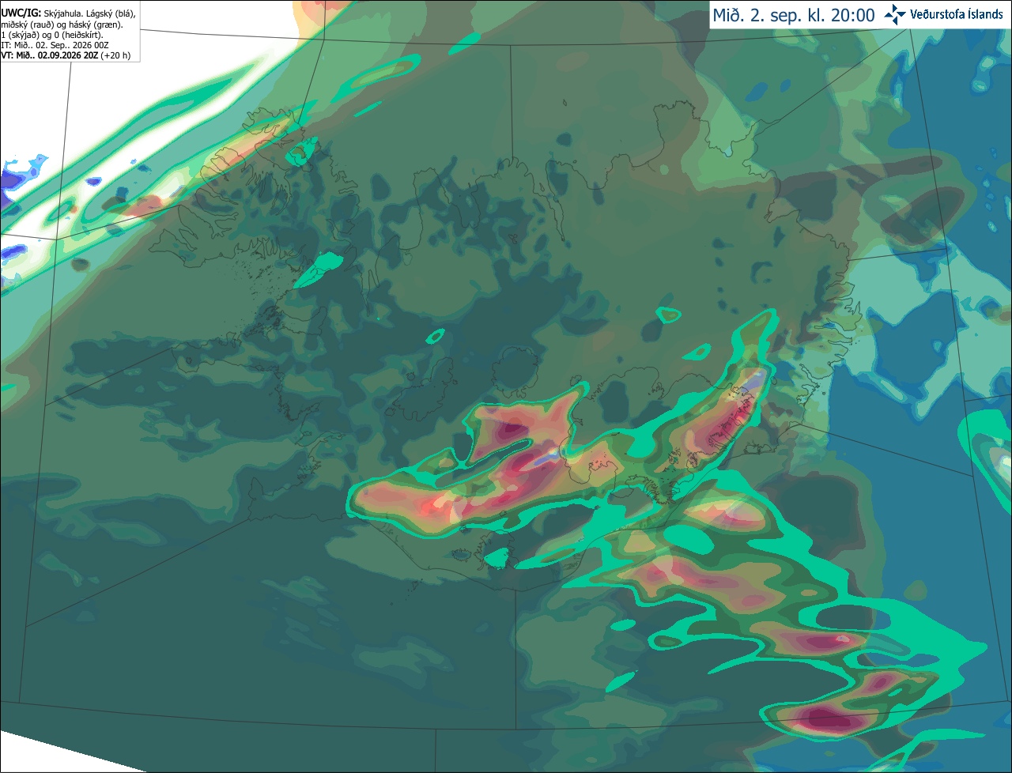Open the Veðurstofa Íslands text link
The image size is (1012, 773).
pyautogui.click(x=957, y=14)
